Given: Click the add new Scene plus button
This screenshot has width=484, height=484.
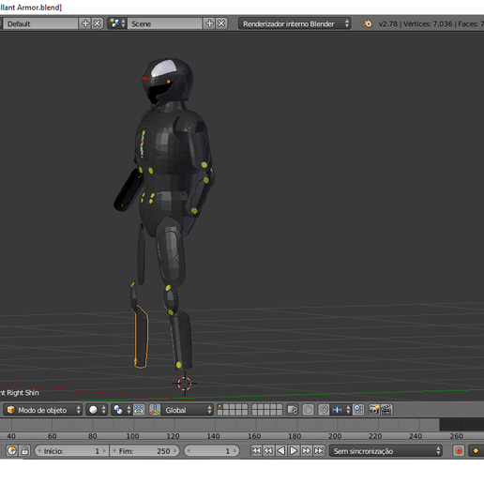Looking at the screenshot, I should pyautogui.click(x=210, y=23).
